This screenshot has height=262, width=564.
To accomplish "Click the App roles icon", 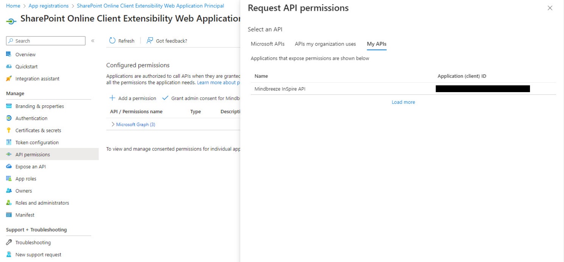I will click(x=9, y=179).
